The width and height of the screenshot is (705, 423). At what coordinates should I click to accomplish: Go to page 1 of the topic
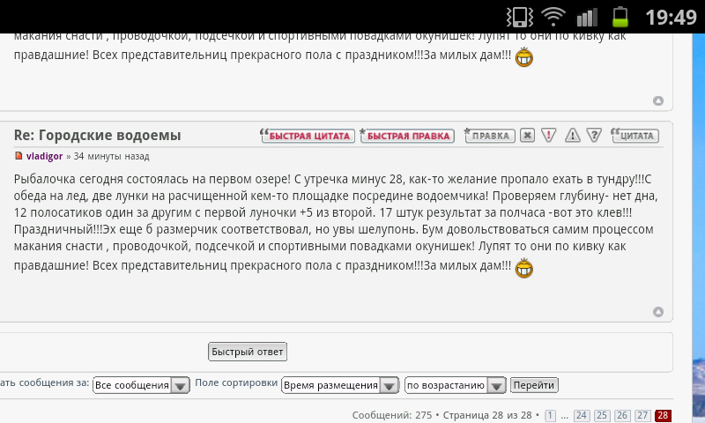click(x=550, y=415)
